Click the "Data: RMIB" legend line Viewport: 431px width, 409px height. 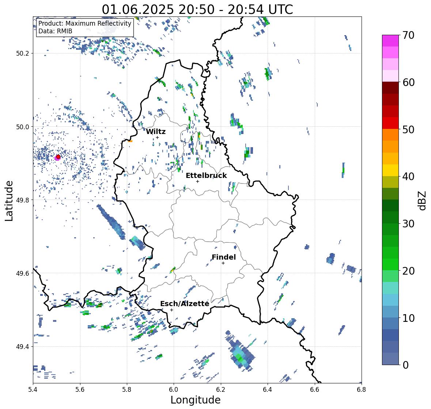click(x=55, y=31)
